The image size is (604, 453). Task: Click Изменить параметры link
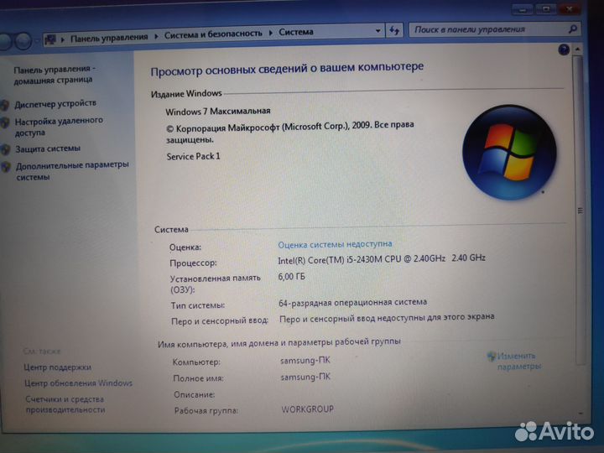coord(519,361)
